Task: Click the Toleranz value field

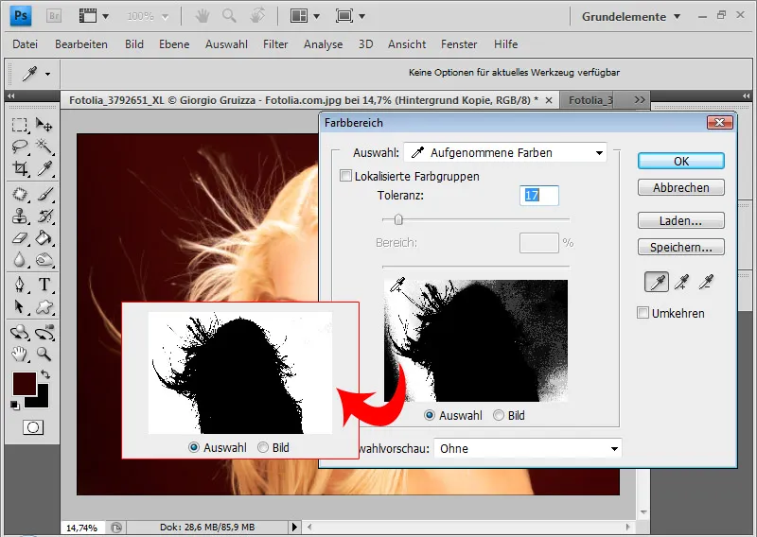Action: point(539,196)
